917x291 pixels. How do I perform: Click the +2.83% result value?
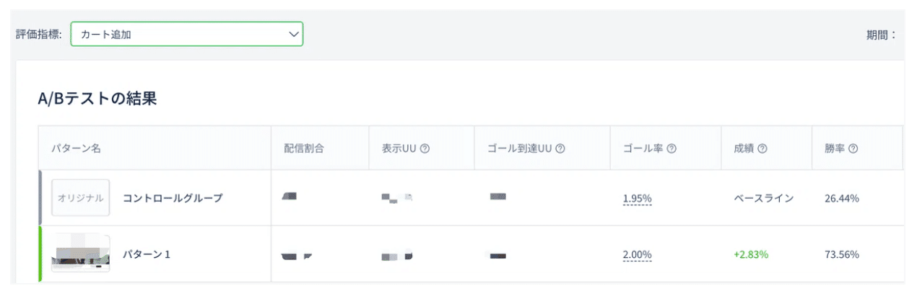tap(752, 254)
